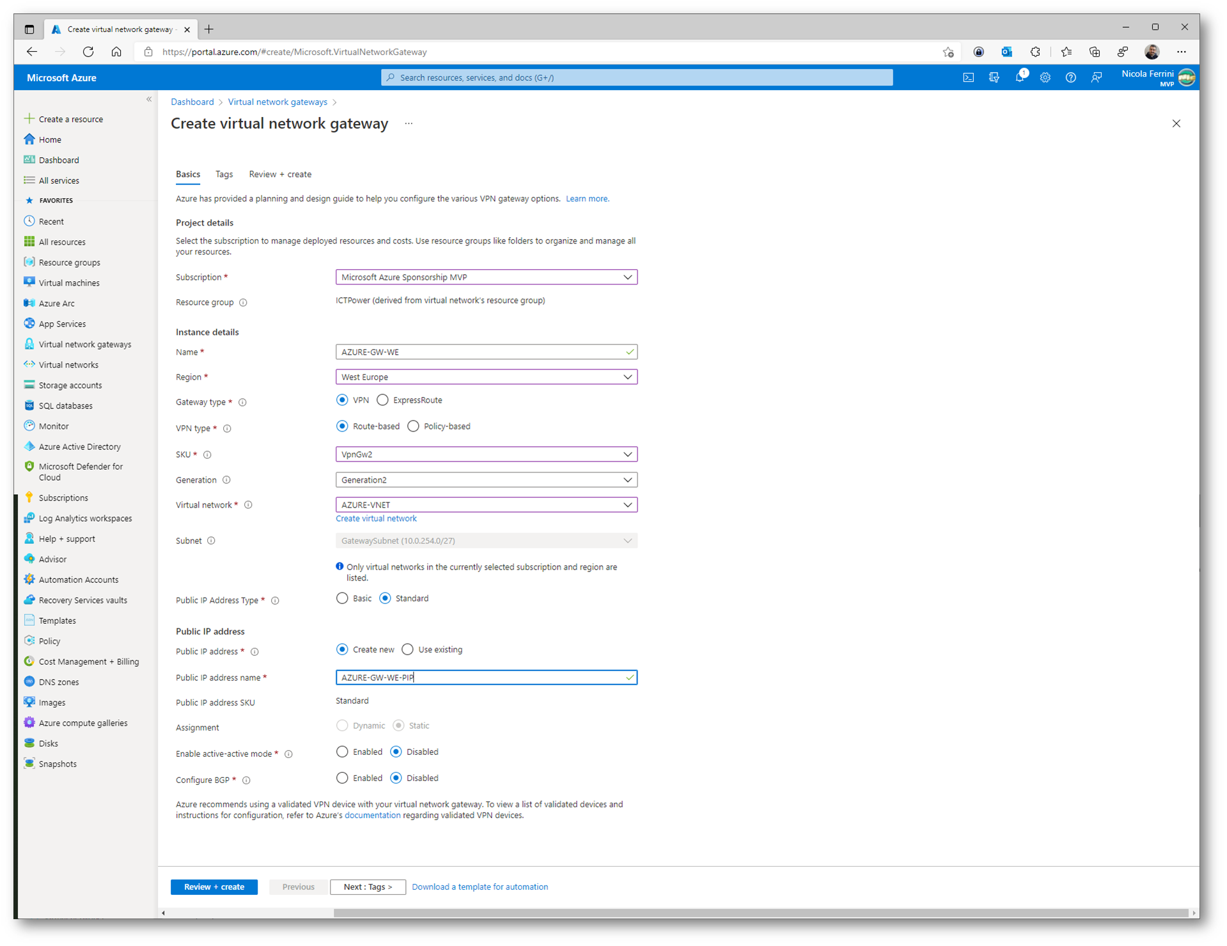This screenshot has width=1227, height=946.
Task: Open Subscriptions in the sidebar
Action: click(x=63, y=497)
